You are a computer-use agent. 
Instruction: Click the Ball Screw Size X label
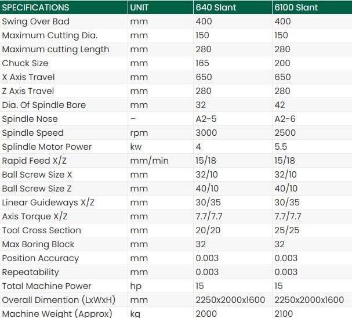tap(37, 175)
